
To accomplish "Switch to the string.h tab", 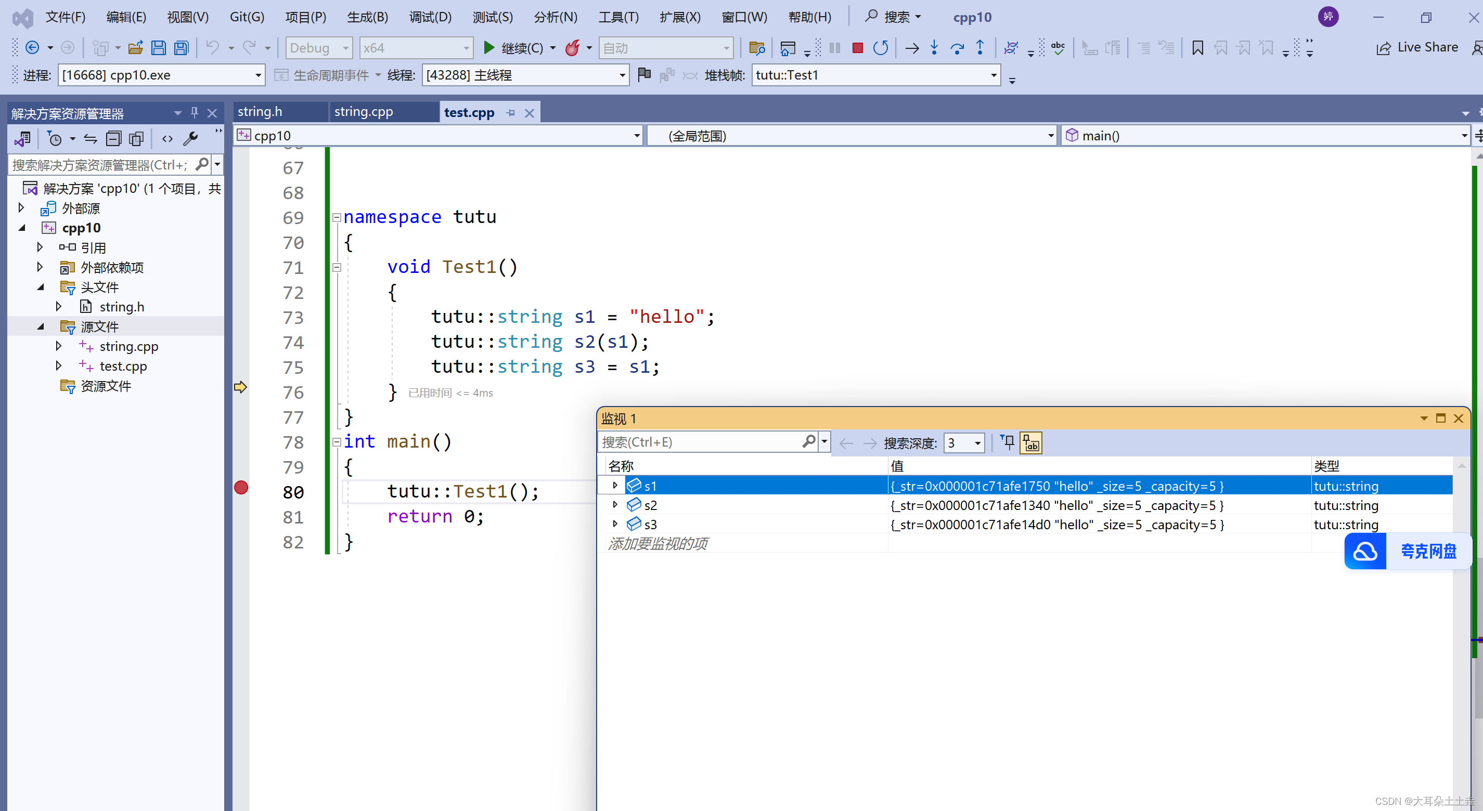I will [260, 112].
